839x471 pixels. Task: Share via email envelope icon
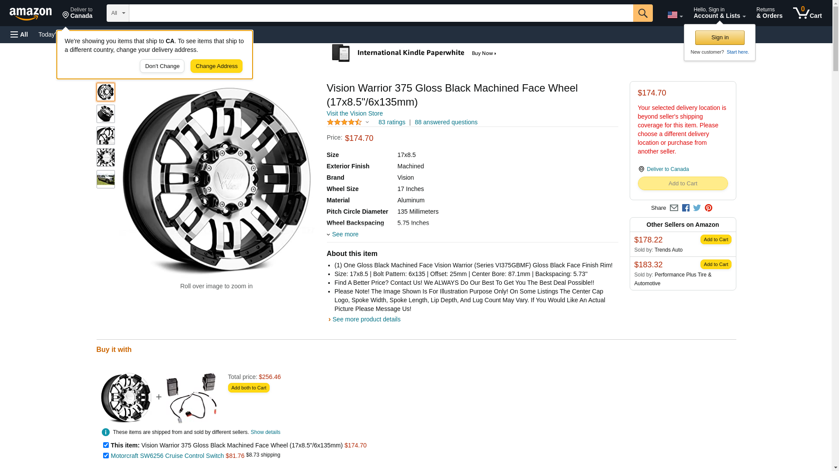point(674,208)
